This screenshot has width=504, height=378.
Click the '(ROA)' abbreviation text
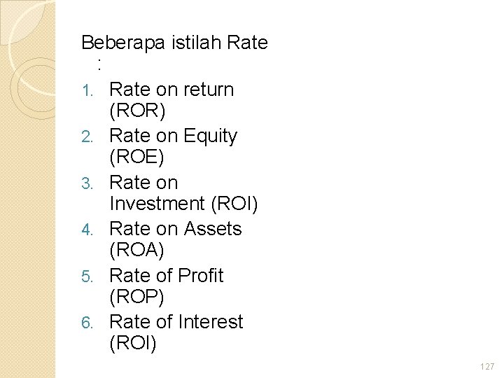136,251
